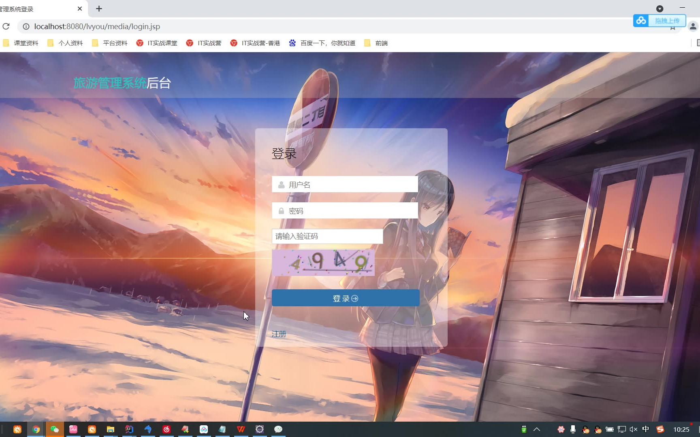Screen dimensions: 700x437
Task: Open the 前端 bookmark folder
Action: [376, 43]
